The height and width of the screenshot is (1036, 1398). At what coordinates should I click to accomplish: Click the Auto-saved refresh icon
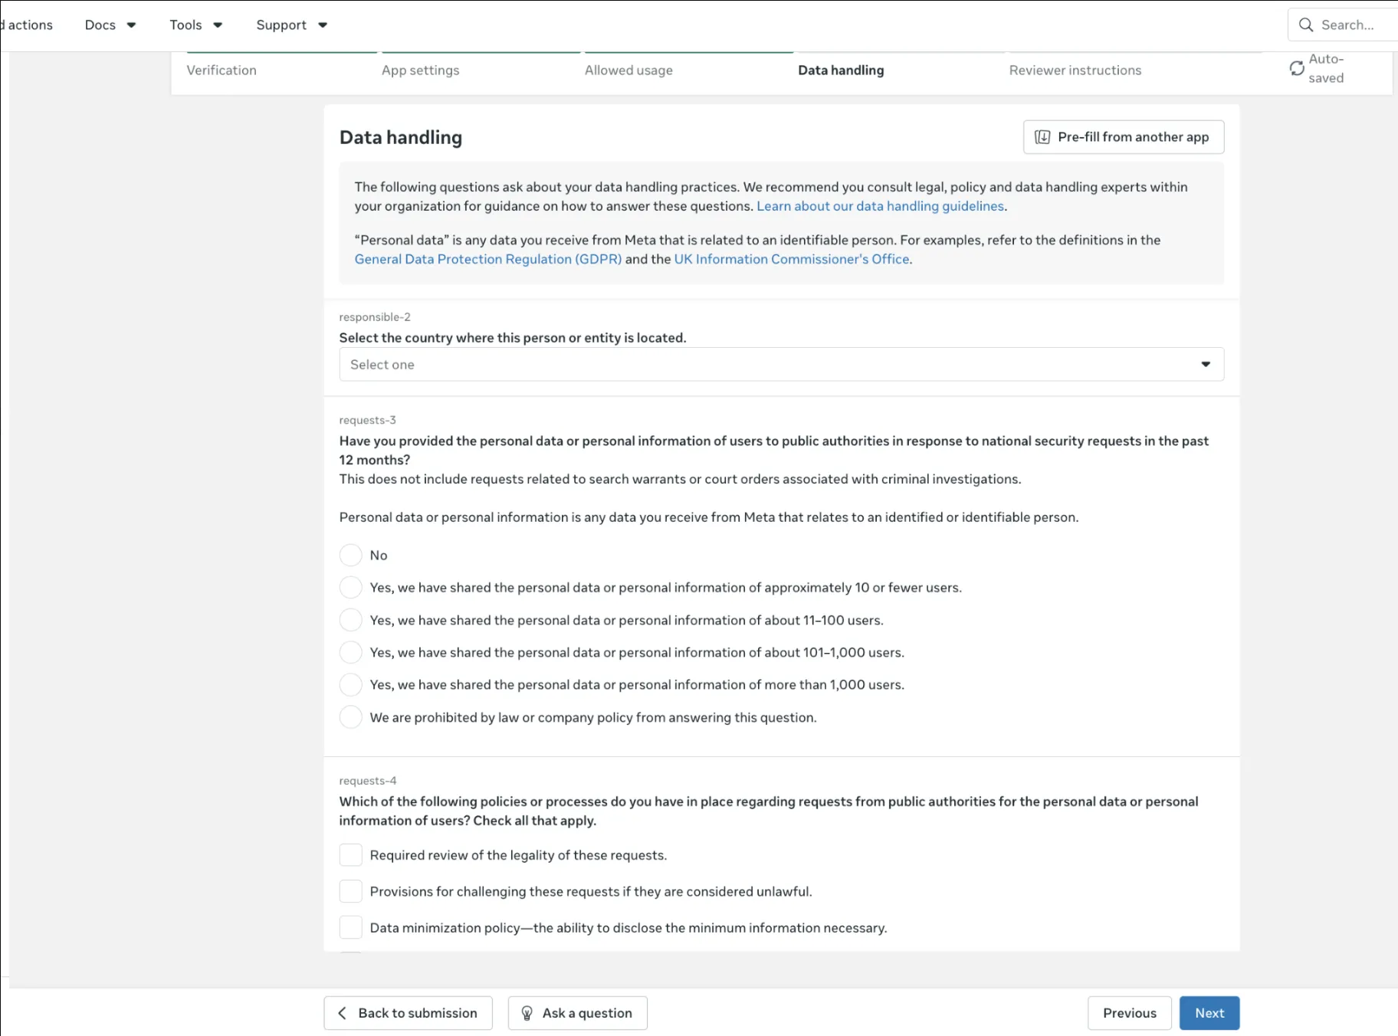1297,68
